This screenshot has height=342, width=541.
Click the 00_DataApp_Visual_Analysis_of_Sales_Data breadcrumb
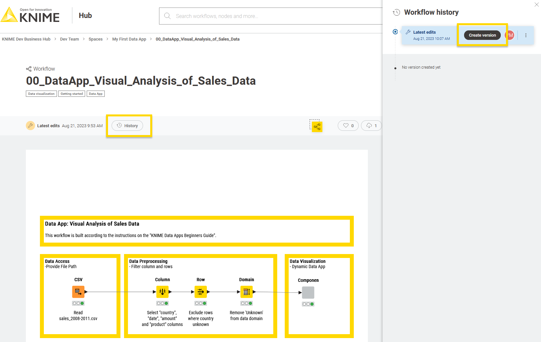(198, 39)
